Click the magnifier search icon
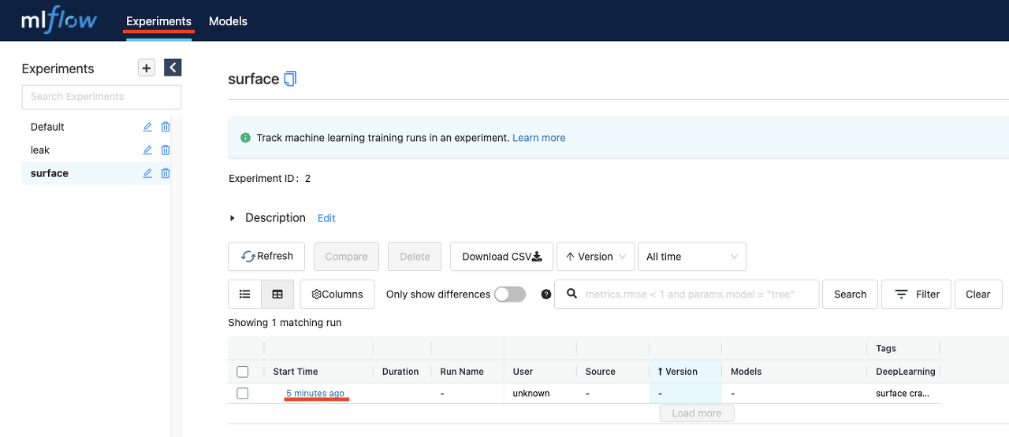Viewport: 1009px width, 437px height. 572,294
